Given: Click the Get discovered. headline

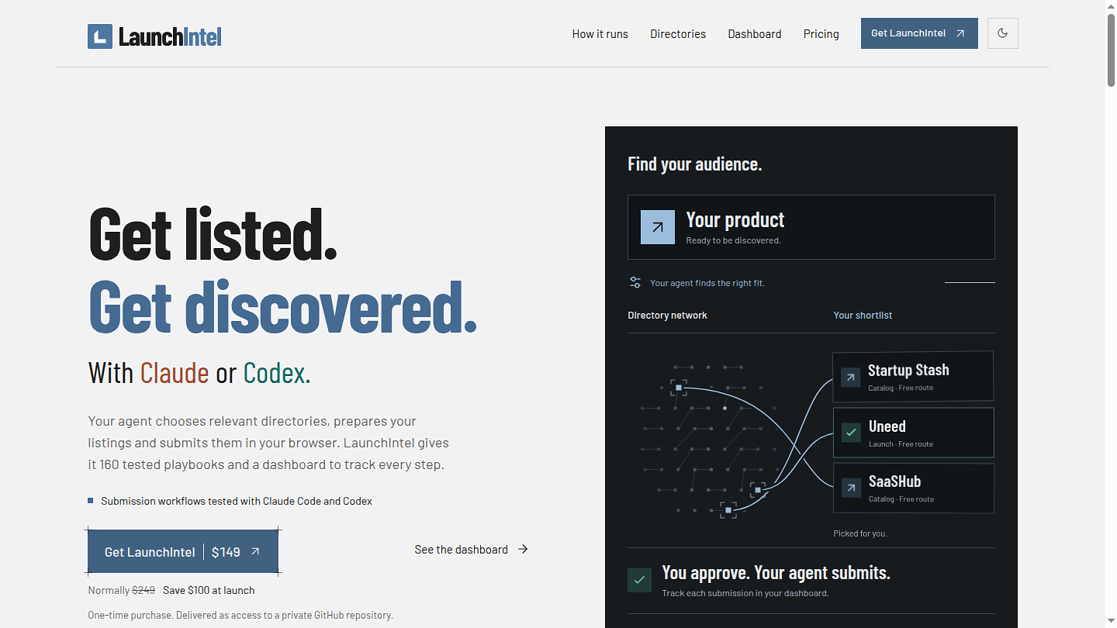Looking at the screenshot, I should pyautogui.click(x=282, y=307).
